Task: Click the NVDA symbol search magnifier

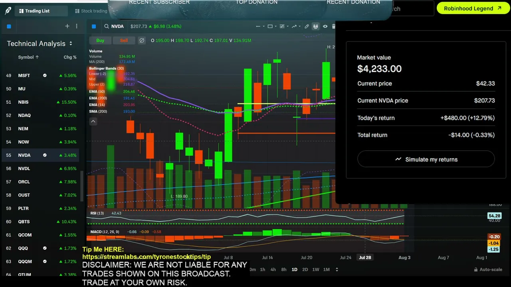Action: click(x=107, y=26)
